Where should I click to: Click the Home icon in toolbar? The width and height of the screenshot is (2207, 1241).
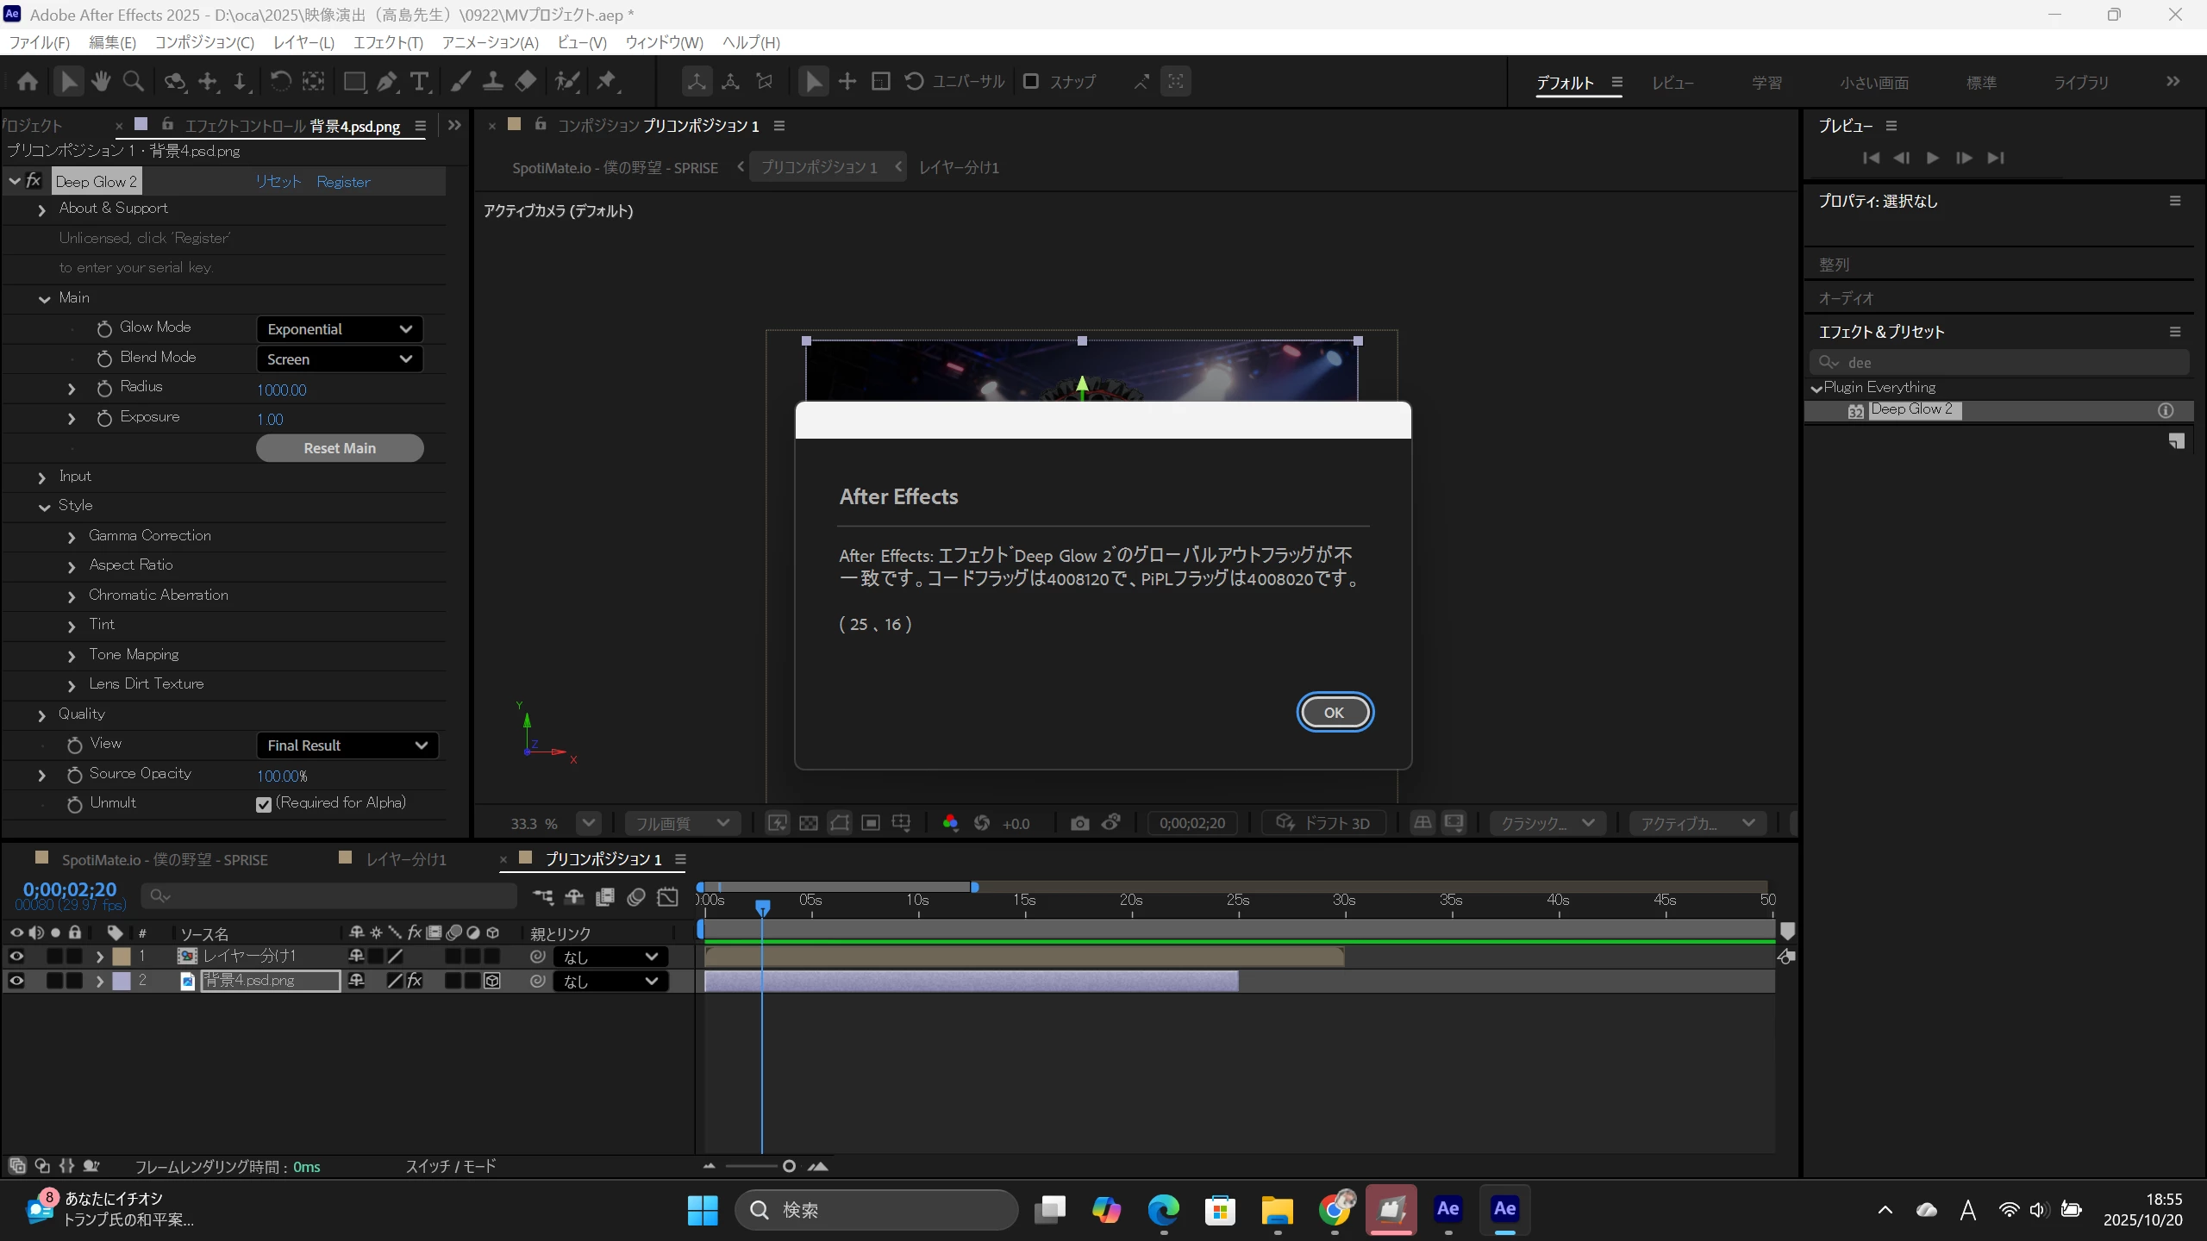[x=28, y=81]
